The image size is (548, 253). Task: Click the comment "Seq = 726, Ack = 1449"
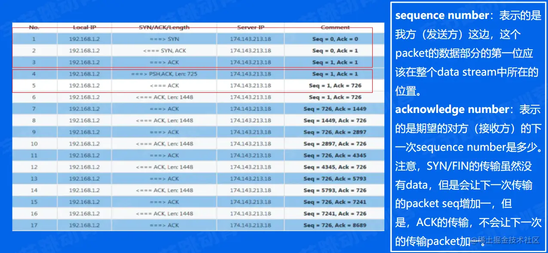pyautogui.click(x=335, y=109)
